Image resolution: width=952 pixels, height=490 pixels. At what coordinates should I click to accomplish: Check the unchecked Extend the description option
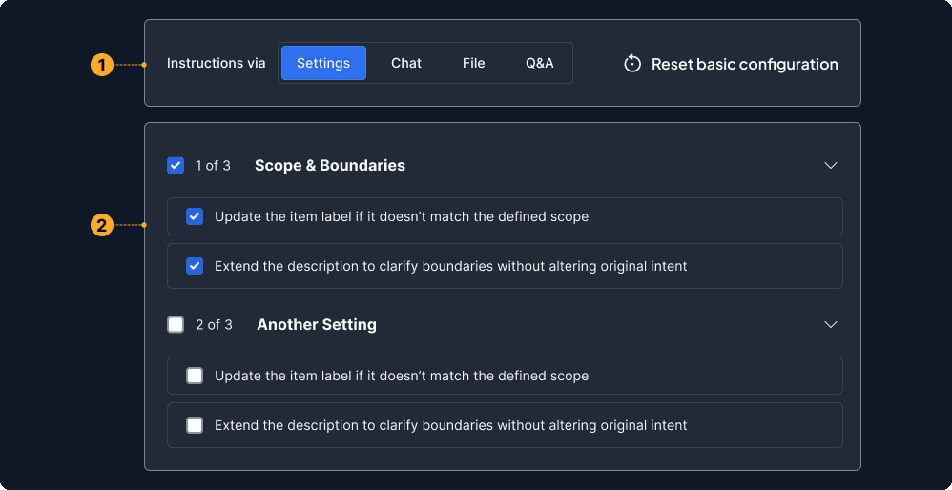195,425
